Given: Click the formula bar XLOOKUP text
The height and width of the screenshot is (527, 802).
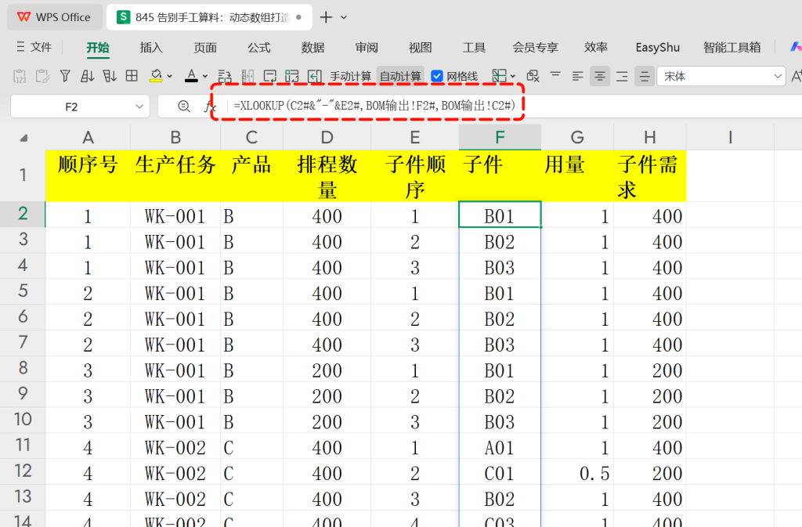Looking at the screenshot, I should click(374, 106).
